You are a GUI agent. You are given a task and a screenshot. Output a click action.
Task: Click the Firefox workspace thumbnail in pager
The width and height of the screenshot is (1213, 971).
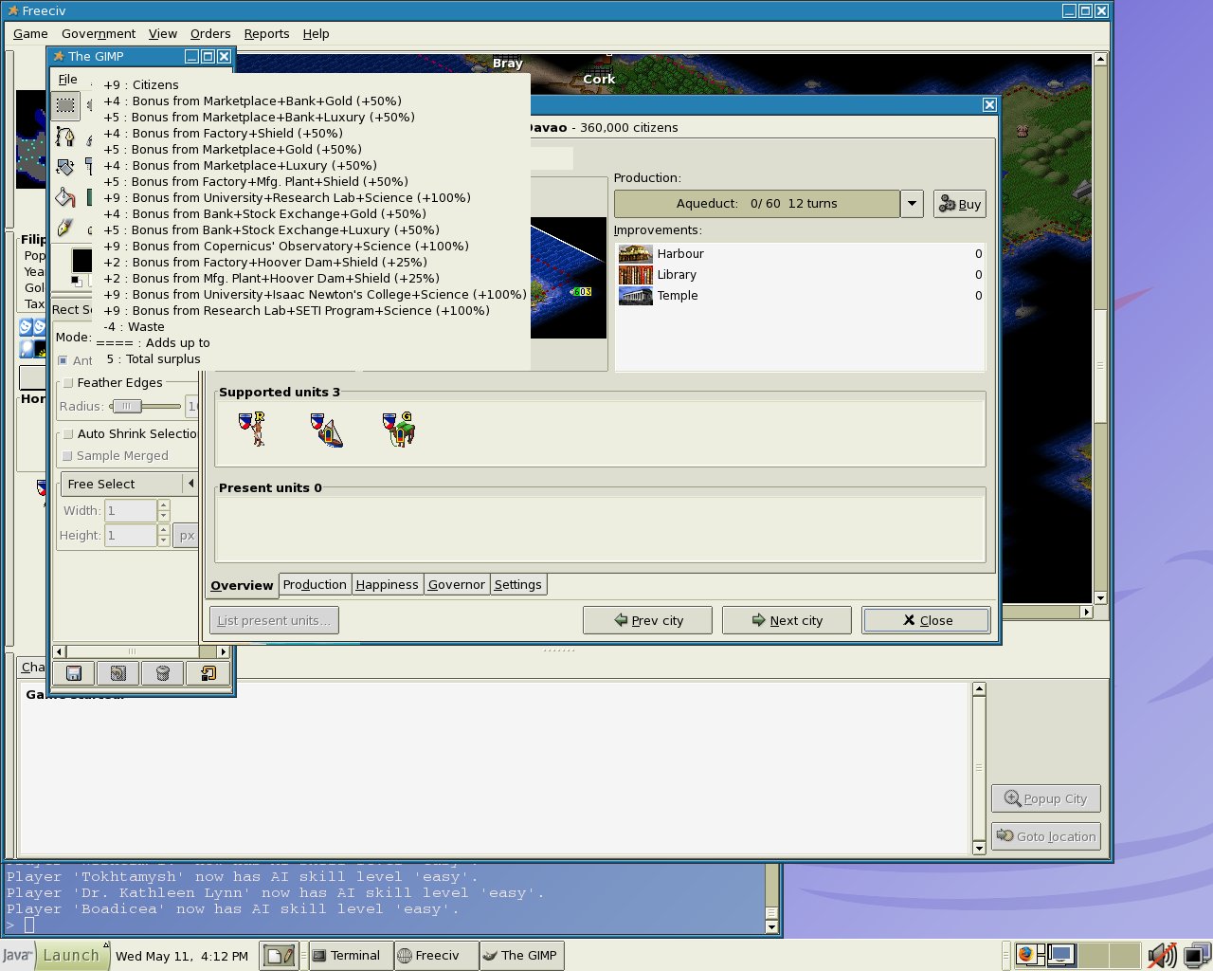[1029, 954]
